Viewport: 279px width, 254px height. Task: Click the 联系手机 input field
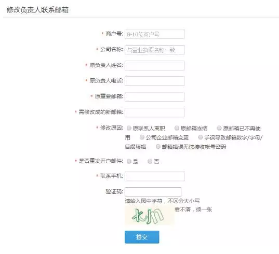click(x=154, y=176)
